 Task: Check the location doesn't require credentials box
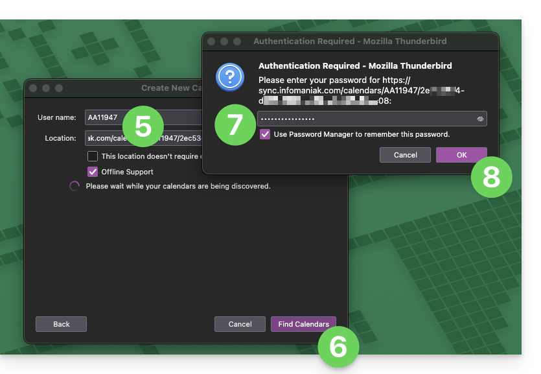pyautogui.click(x=93, y=156)
